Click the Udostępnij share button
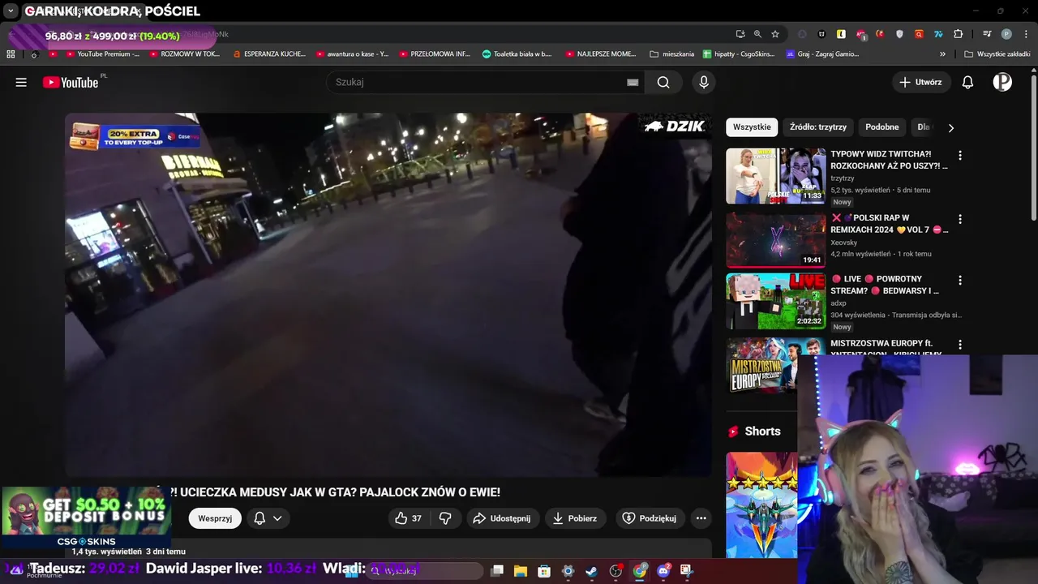Screen dimensions: 1038x584 (x=502, y=518)
